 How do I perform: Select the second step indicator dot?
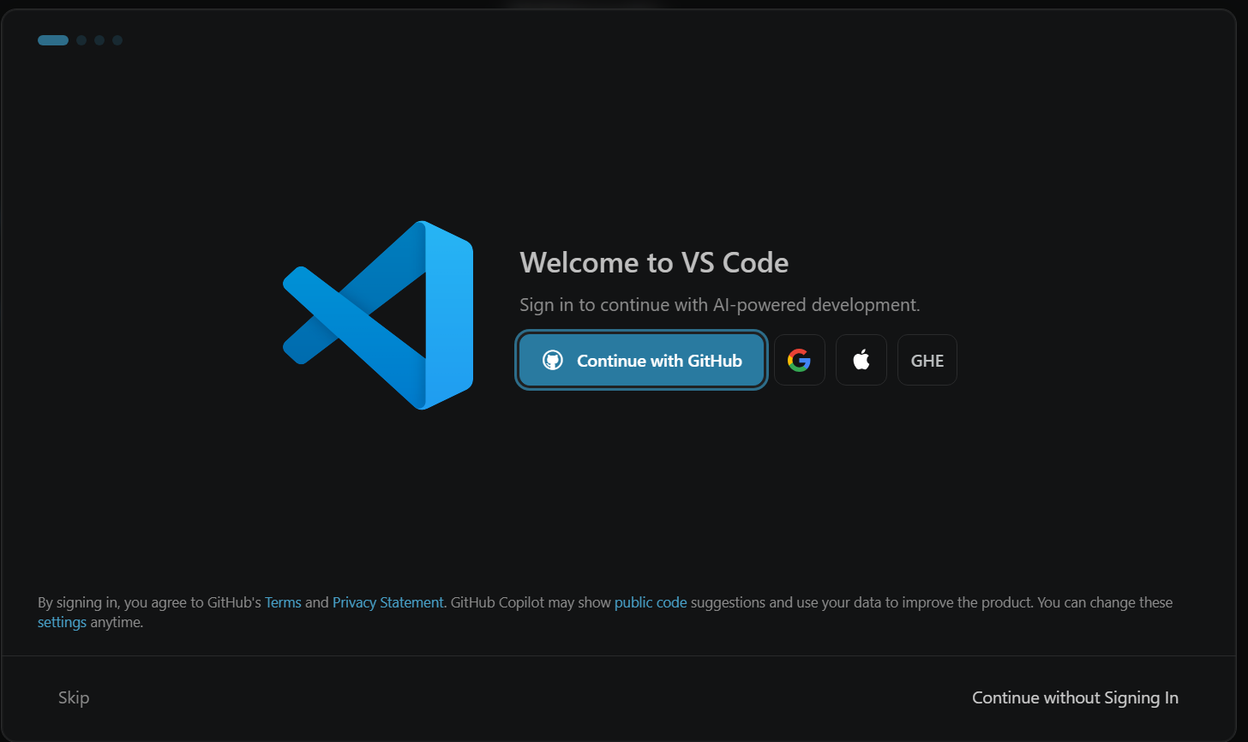point(81,39)
